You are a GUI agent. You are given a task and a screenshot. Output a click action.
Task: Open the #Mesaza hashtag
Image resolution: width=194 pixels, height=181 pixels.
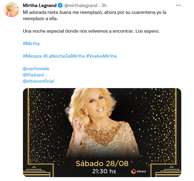click(32, 56)
